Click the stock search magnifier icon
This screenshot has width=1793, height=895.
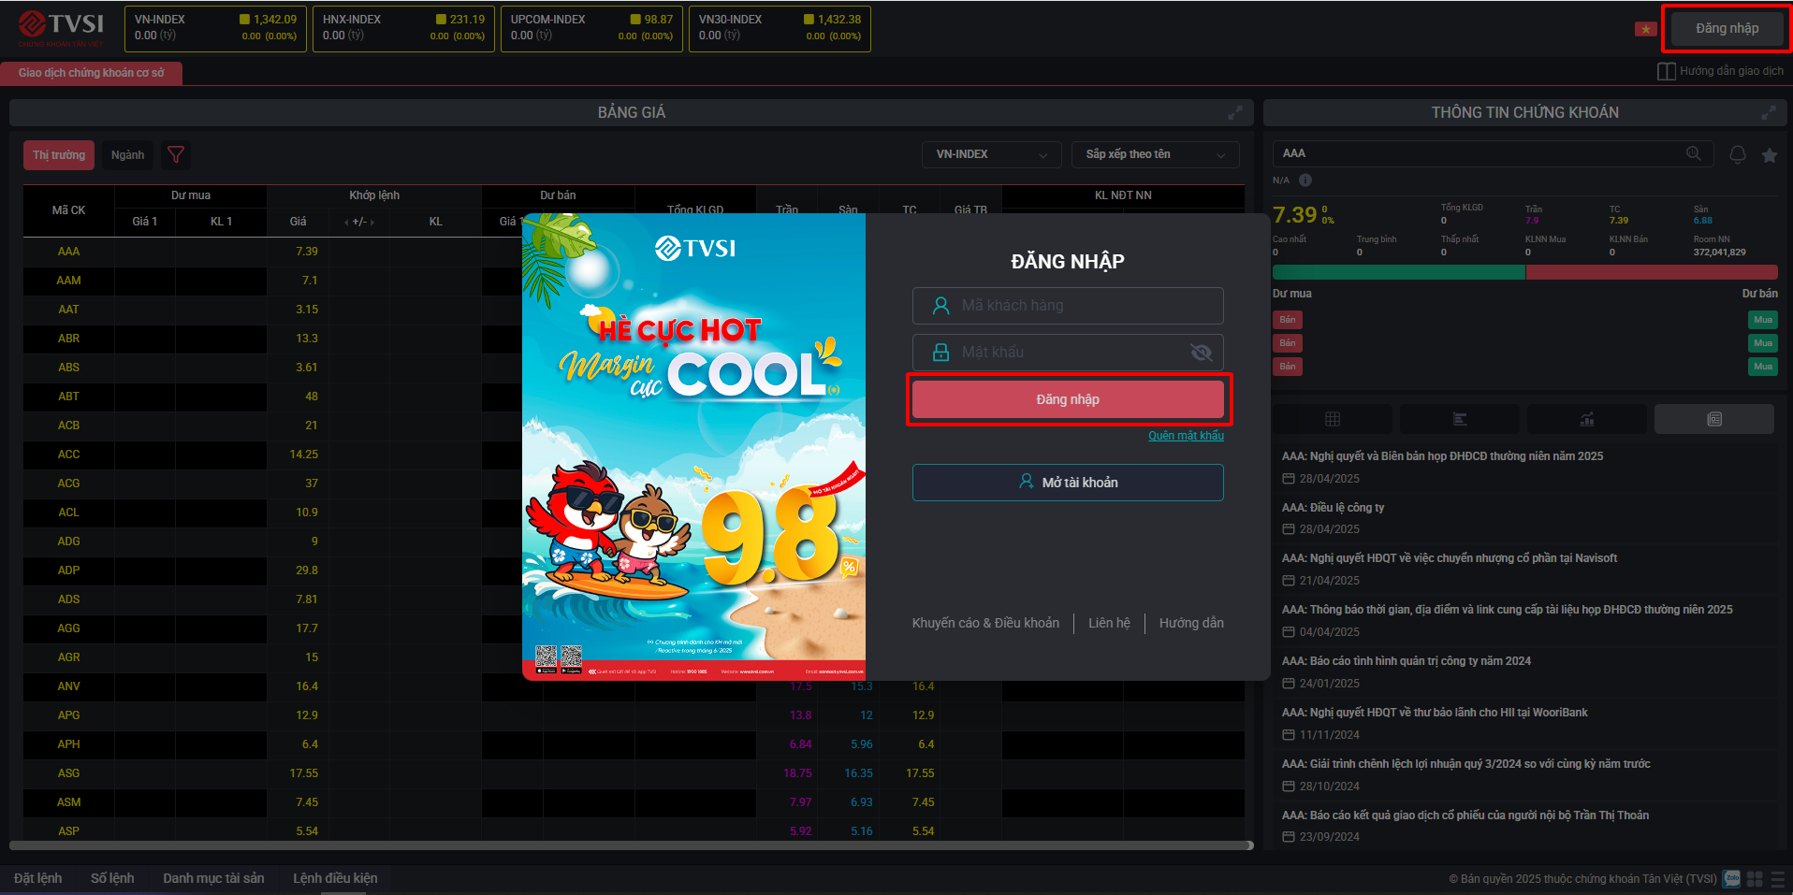click(x=1693, y=153)
